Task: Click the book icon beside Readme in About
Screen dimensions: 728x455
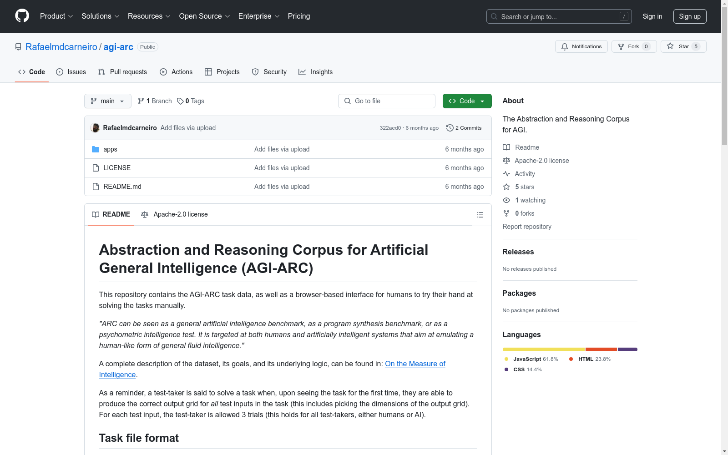Action: 506,147
